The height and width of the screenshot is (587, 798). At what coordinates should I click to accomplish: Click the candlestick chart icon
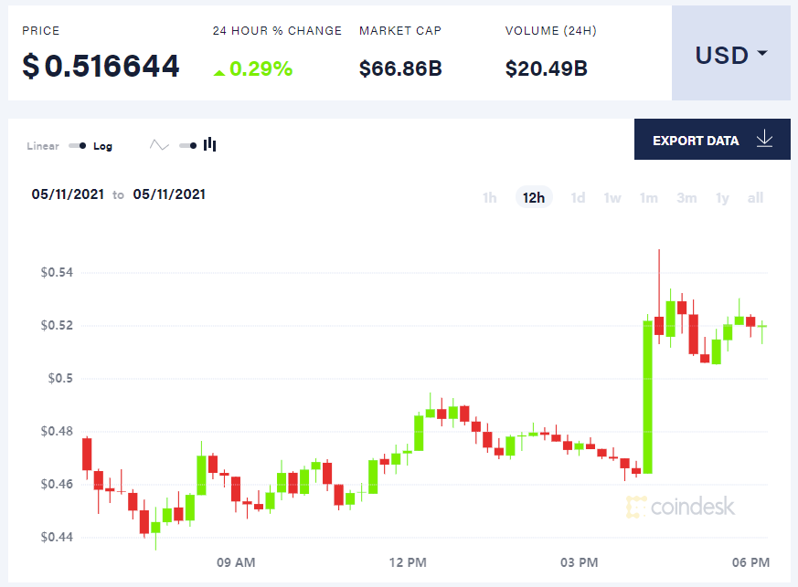[210, 144]
